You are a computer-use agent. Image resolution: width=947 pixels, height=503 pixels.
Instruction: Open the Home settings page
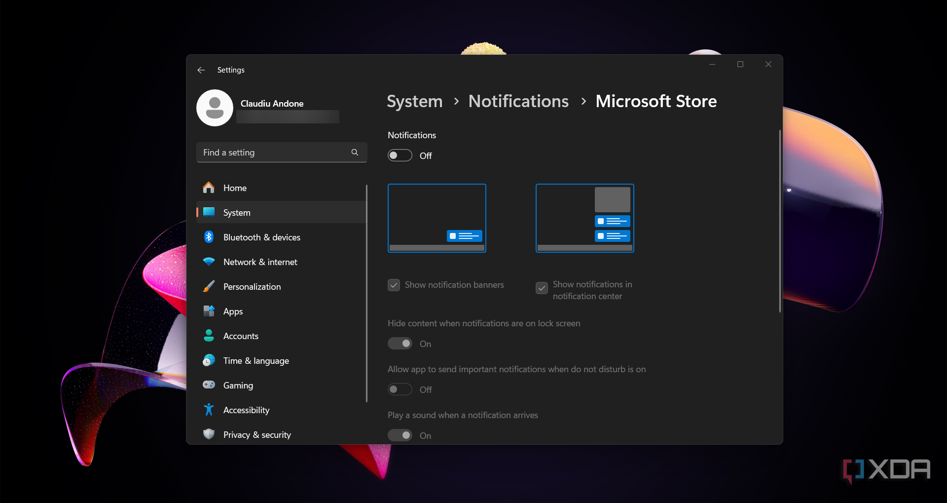tap(281, 188)
